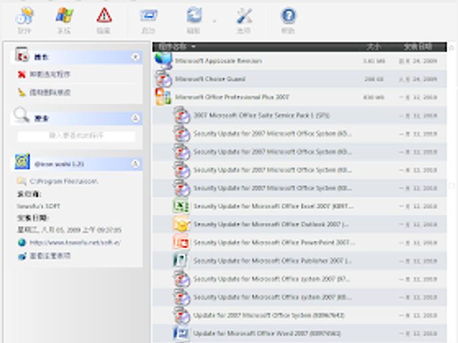Show Hidden (隐藏) programs using the warning-triangle icon
Screen dimensions: 458x343
click(104, 21)
